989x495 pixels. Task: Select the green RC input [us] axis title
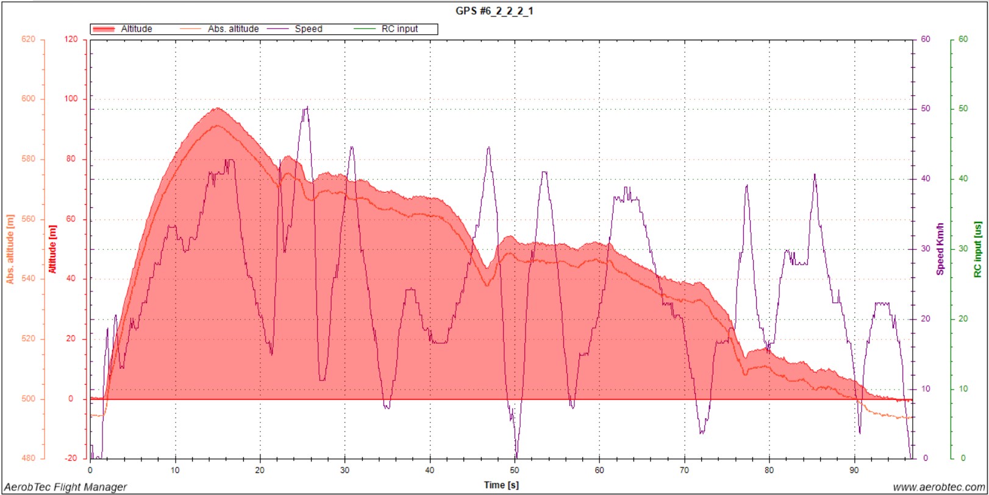pos(977,249)
